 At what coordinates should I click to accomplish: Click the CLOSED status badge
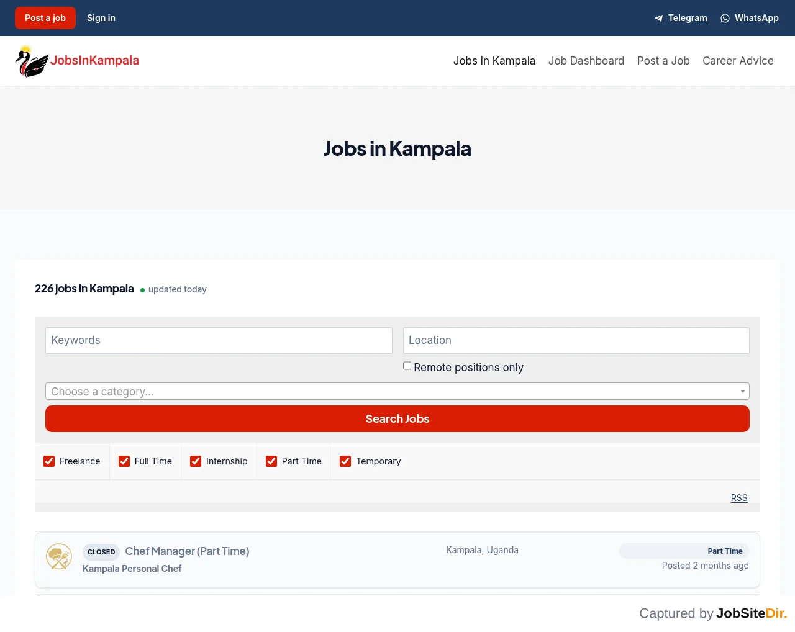pyautogui.click(x=101, y=552)
